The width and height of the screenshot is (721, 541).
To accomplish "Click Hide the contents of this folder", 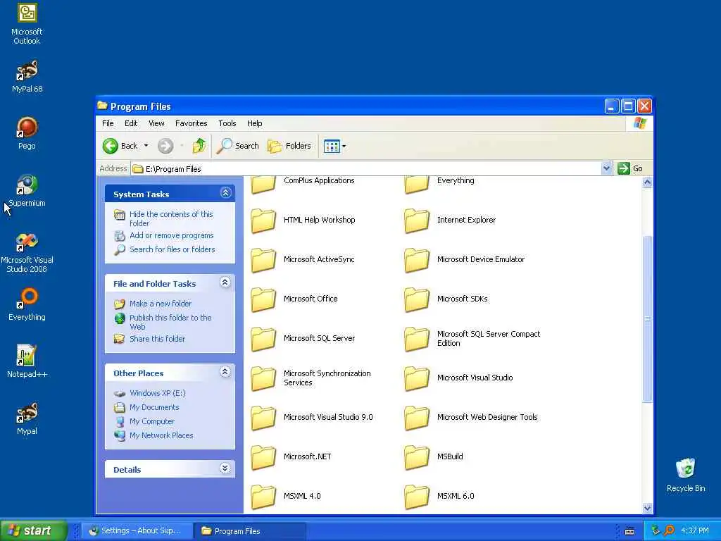I will 171,218.
